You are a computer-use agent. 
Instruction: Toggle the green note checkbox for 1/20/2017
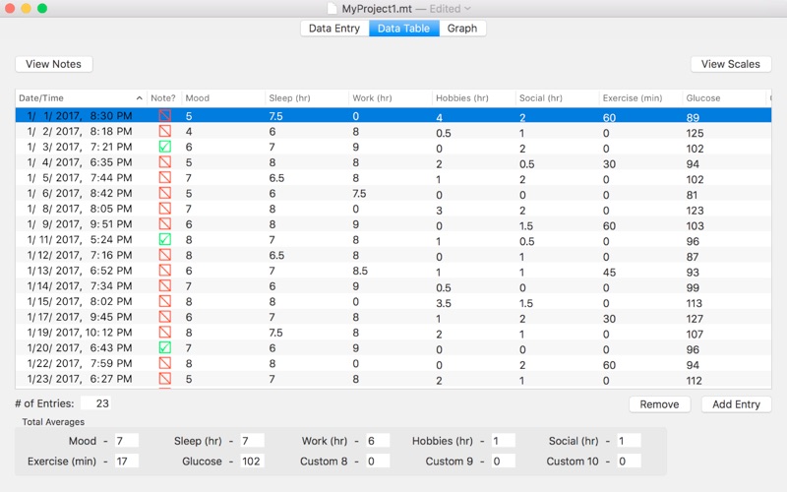coord(164,347)
